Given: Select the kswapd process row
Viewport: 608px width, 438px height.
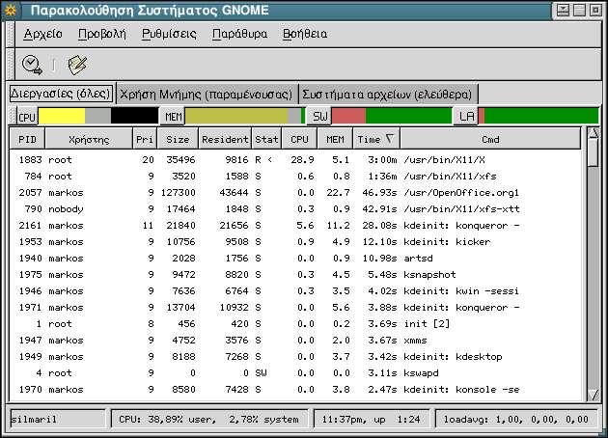Looking at the screenshot, I should [x=295, y=373].
